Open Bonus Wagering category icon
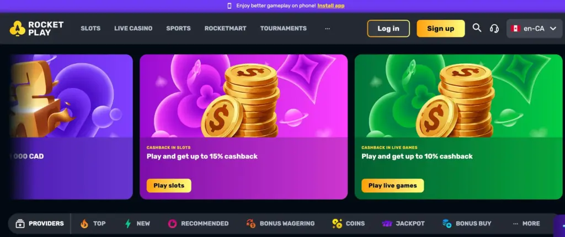This screenshot has height=237, width=565. pos(251,224)
